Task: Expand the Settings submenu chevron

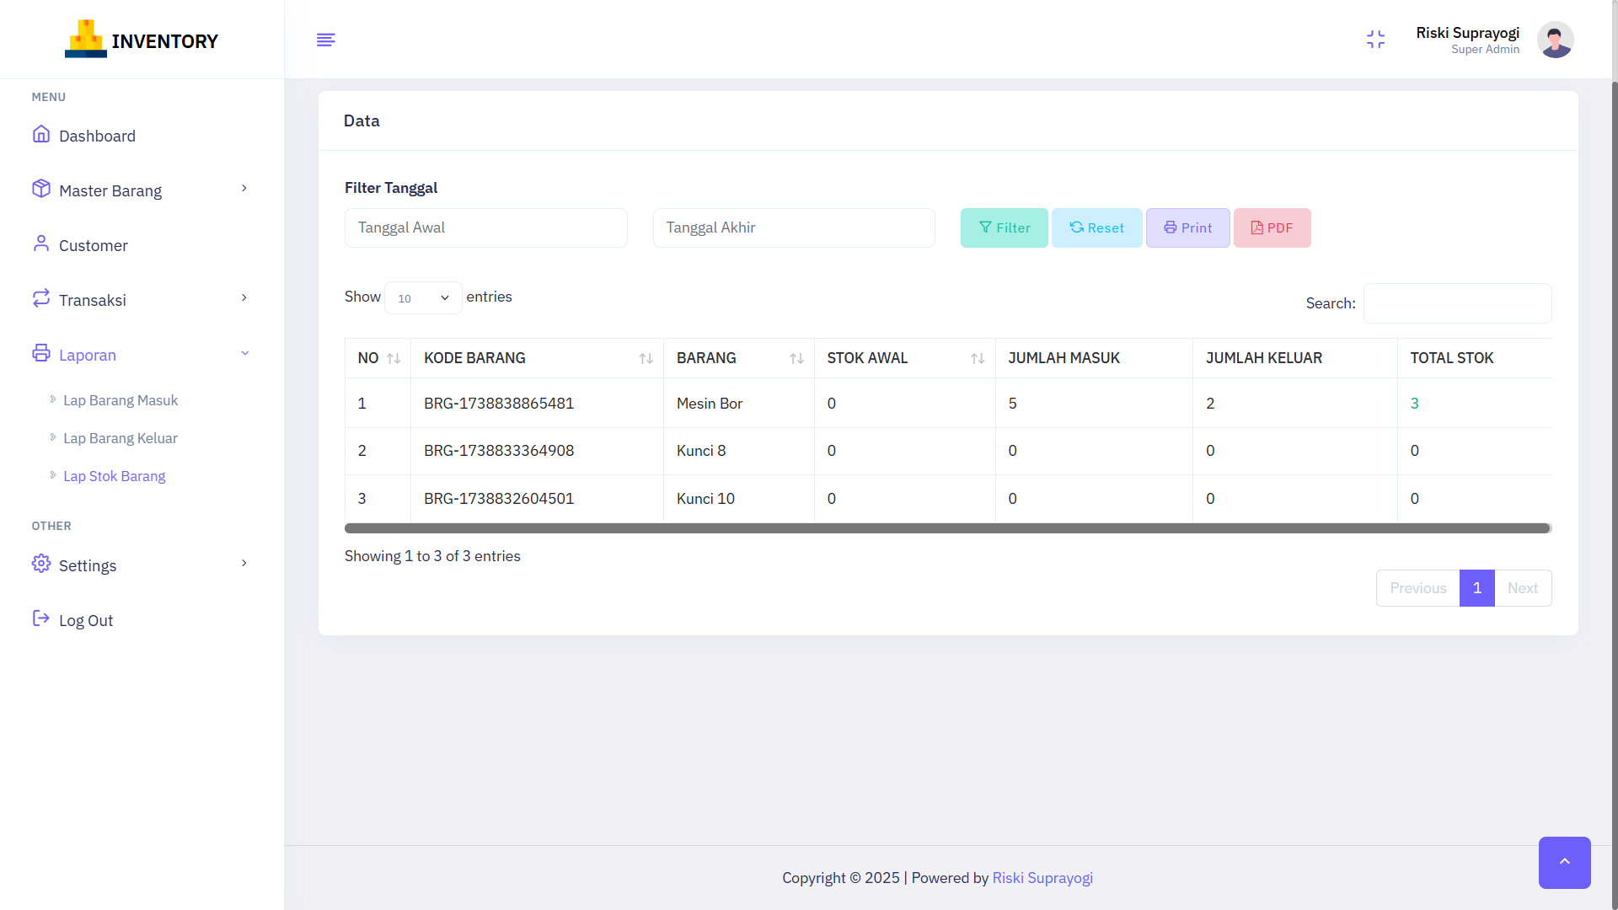Action: [x=244, y=564]
